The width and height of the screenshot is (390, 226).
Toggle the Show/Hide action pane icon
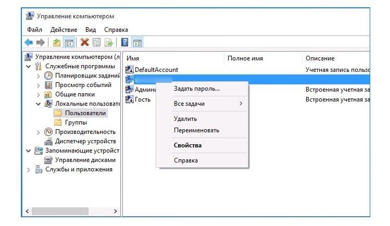tap(137, 43)
